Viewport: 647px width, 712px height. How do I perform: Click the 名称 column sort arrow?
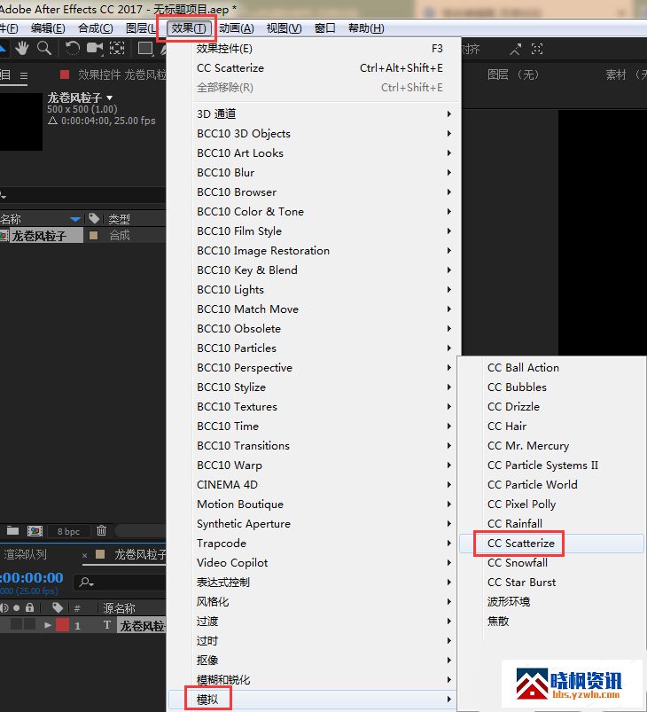[75, 219]
